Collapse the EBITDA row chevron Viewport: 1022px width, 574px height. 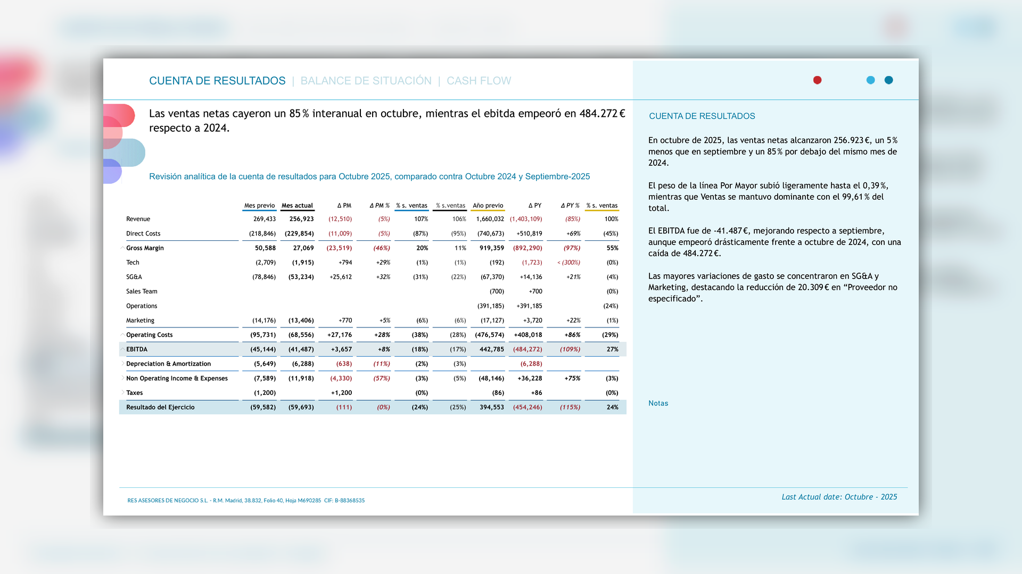[122, 349]
